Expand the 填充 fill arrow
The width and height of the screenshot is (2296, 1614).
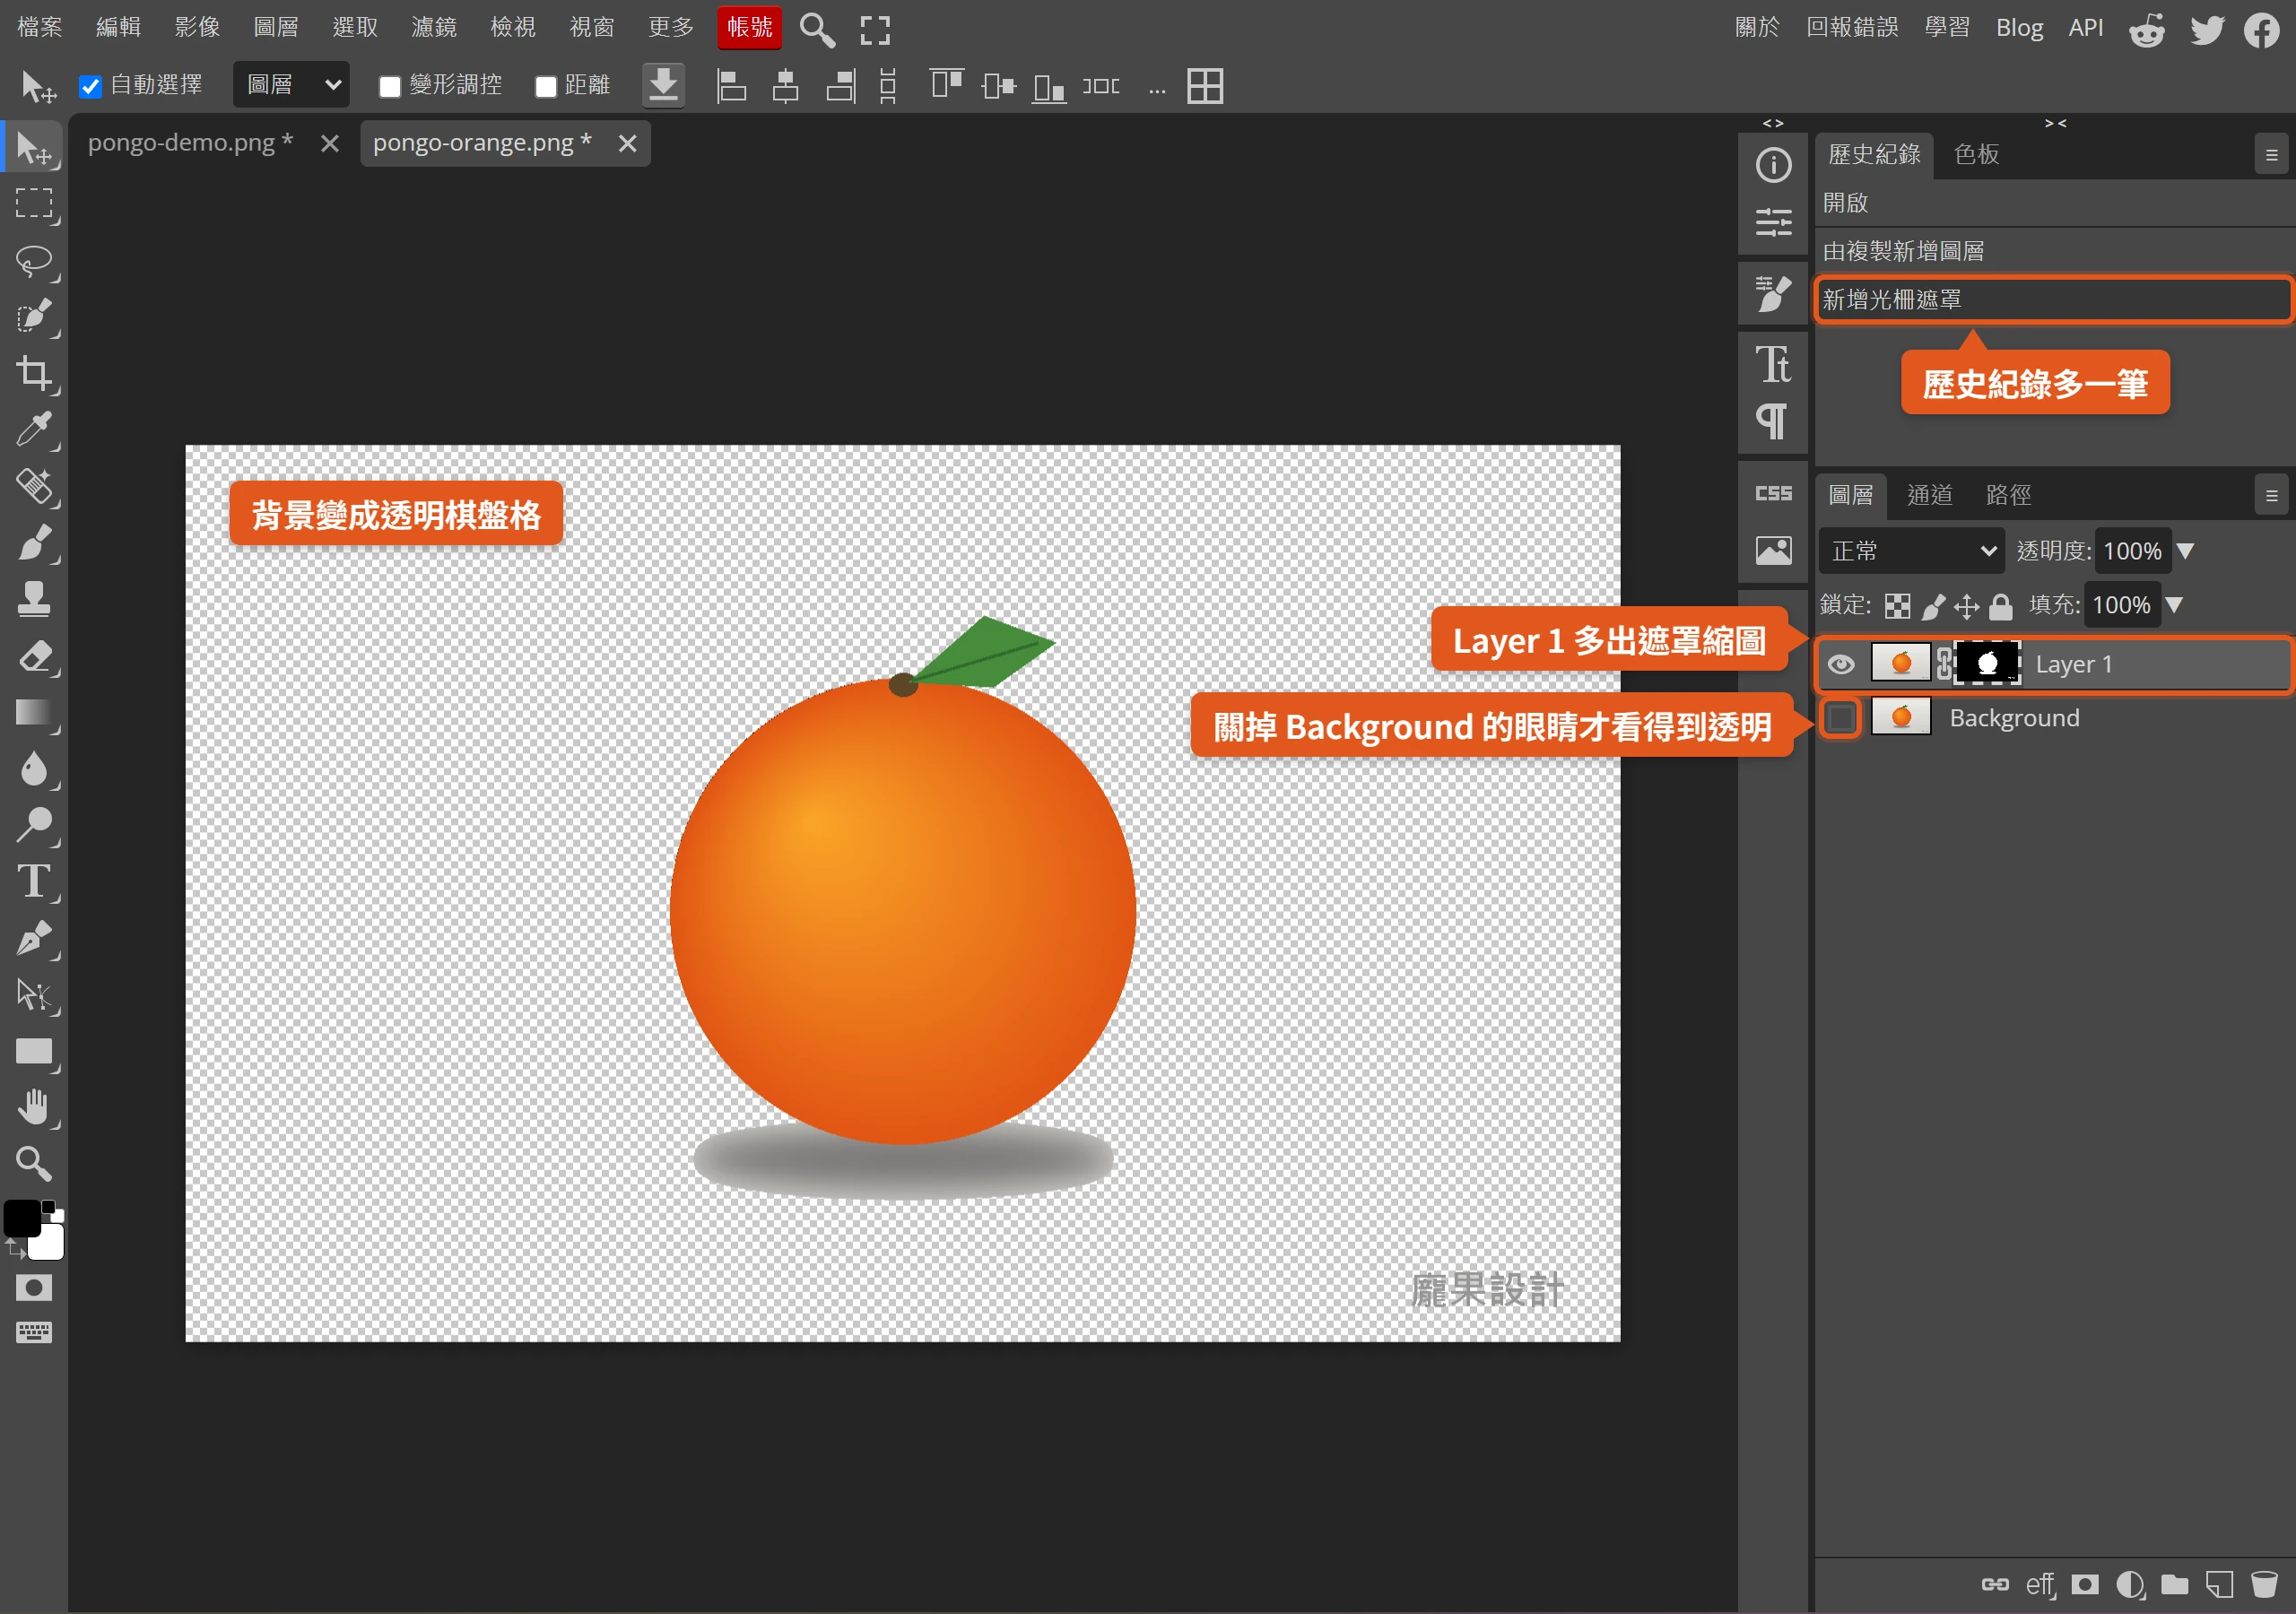click(2174, 605)
